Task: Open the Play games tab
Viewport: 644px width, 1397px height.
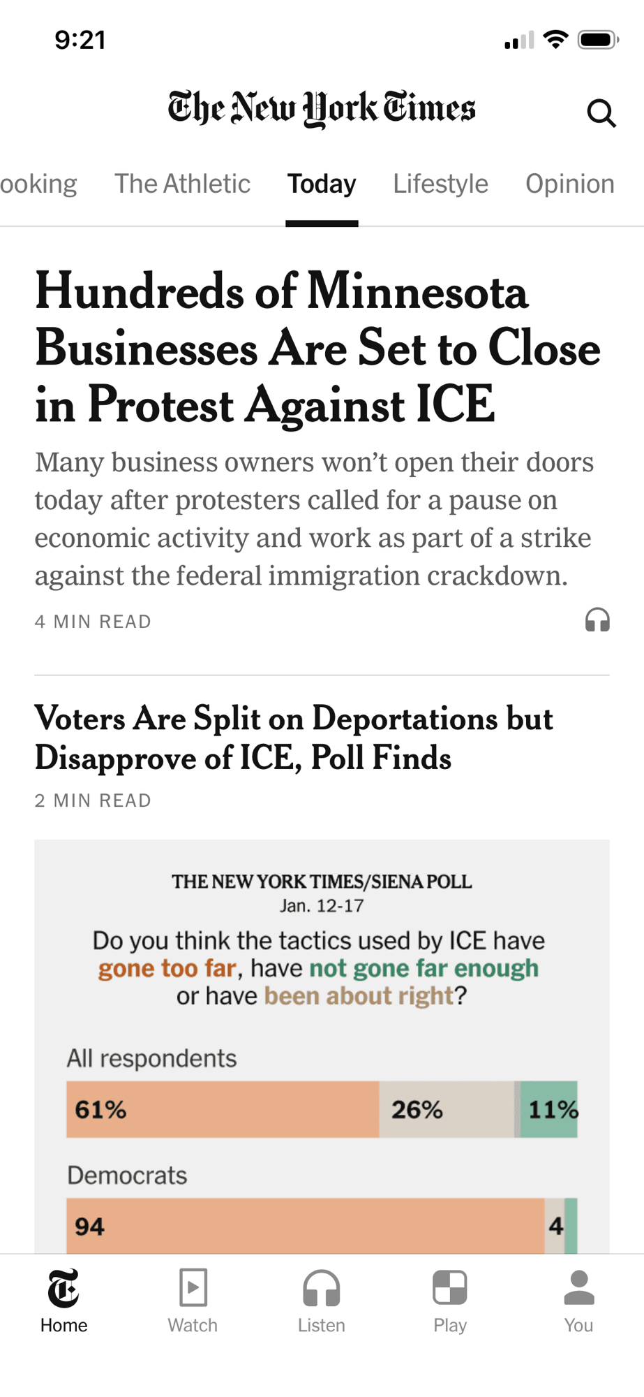Action: pyautogui.click(x=450, y=1300)
